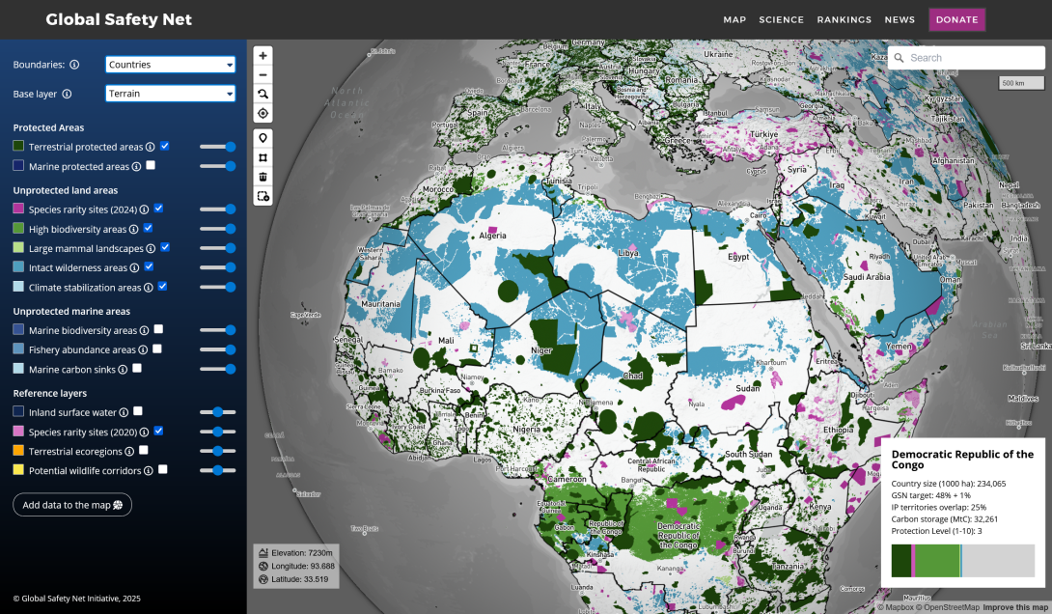Open Global Safety Net home link
1052x614 pixels.
tap(119, 19)
